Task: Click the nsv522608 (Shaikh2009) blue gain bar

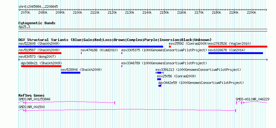Action: coord(91,47)
